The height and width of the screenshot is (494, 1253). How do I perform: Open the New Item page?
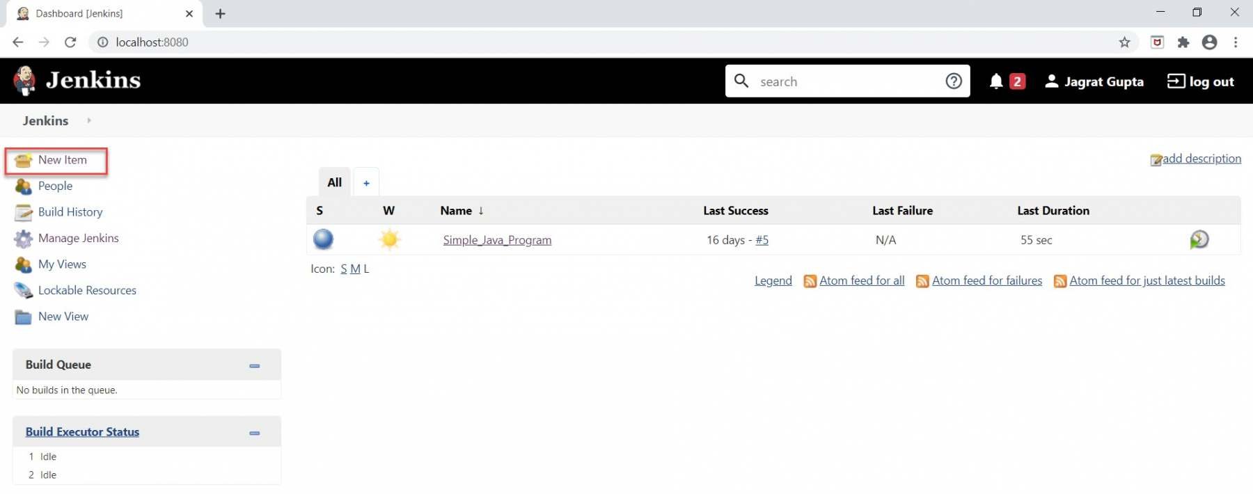tap(62, 160)
